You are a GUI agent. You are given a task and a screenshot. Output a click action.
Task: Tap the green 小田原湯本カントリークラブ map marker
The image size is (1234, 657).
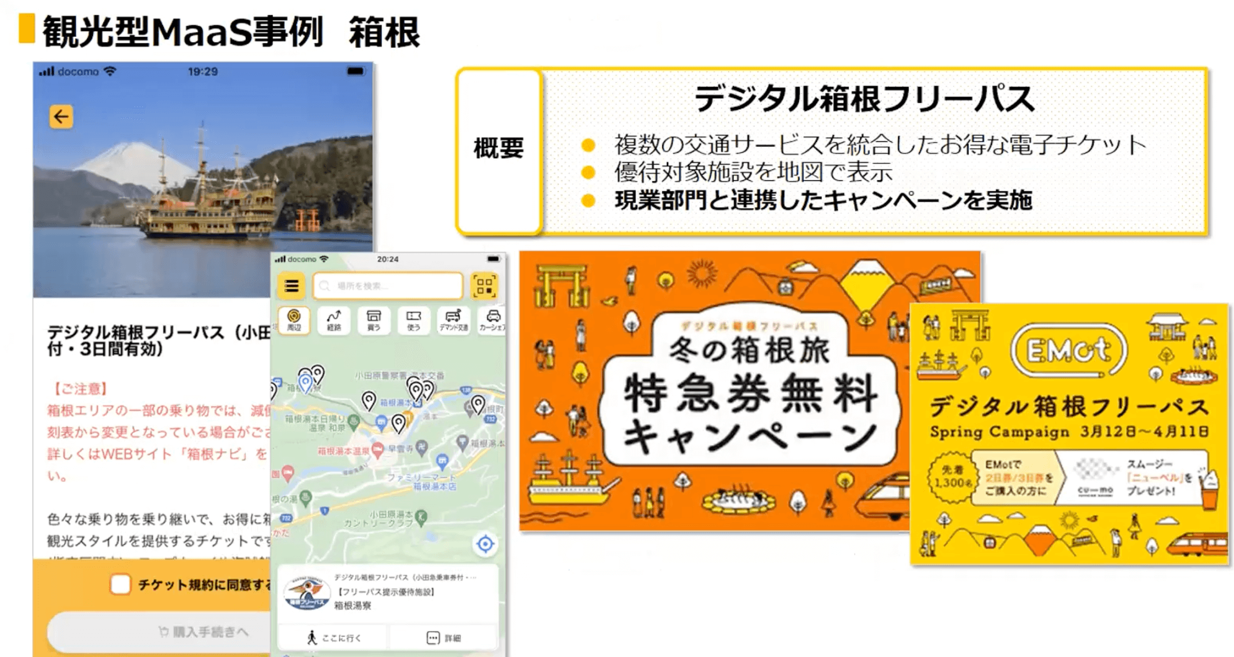420,518
